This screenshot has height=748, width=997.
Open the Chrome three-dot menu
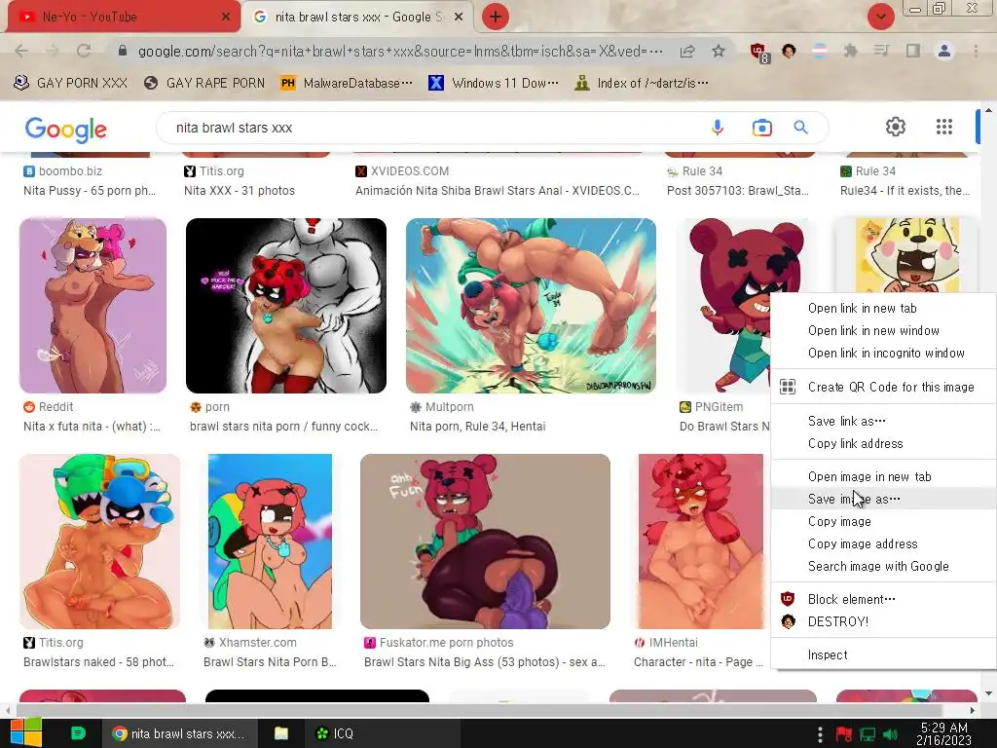(976, 51)
